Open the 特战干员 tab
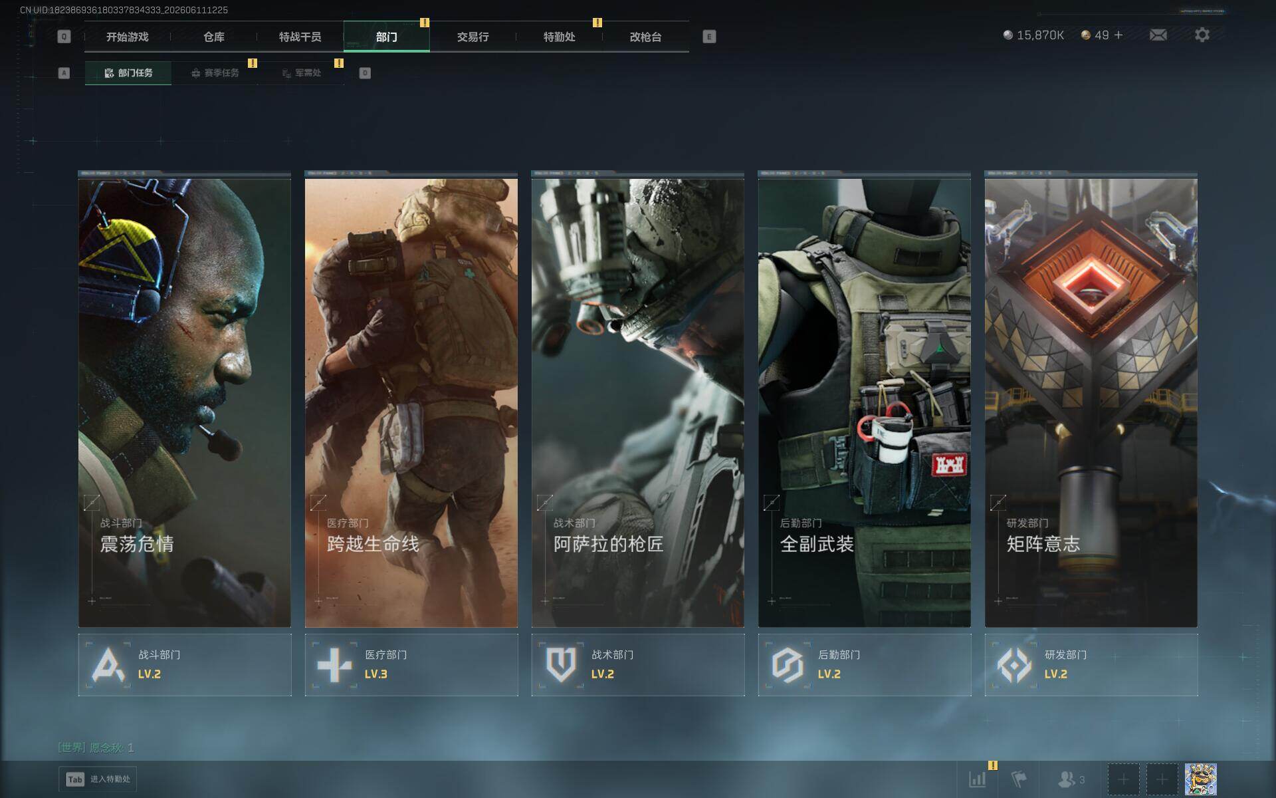Screen dimensions: 1276x798 click(300, 37)
